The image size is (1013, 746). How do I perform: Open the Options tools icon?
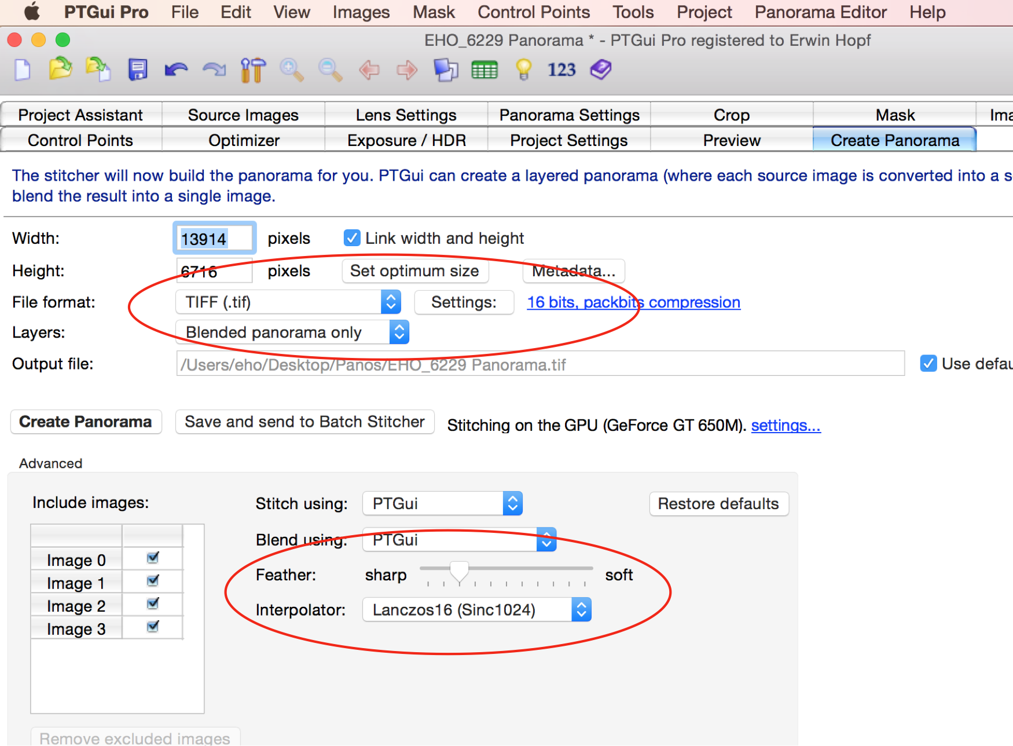(253, 70)
